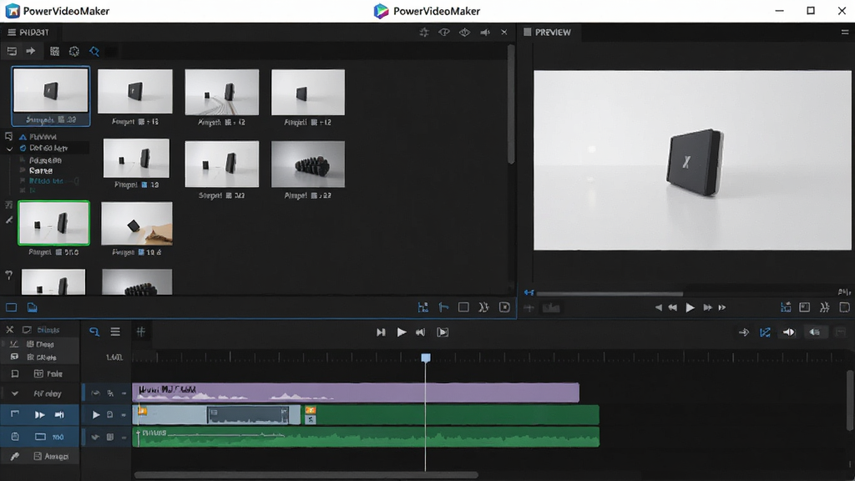Click the step-back speaker icon in timeline transport
This screenshot has height=481, width=855.
click(x=421, y=332)
